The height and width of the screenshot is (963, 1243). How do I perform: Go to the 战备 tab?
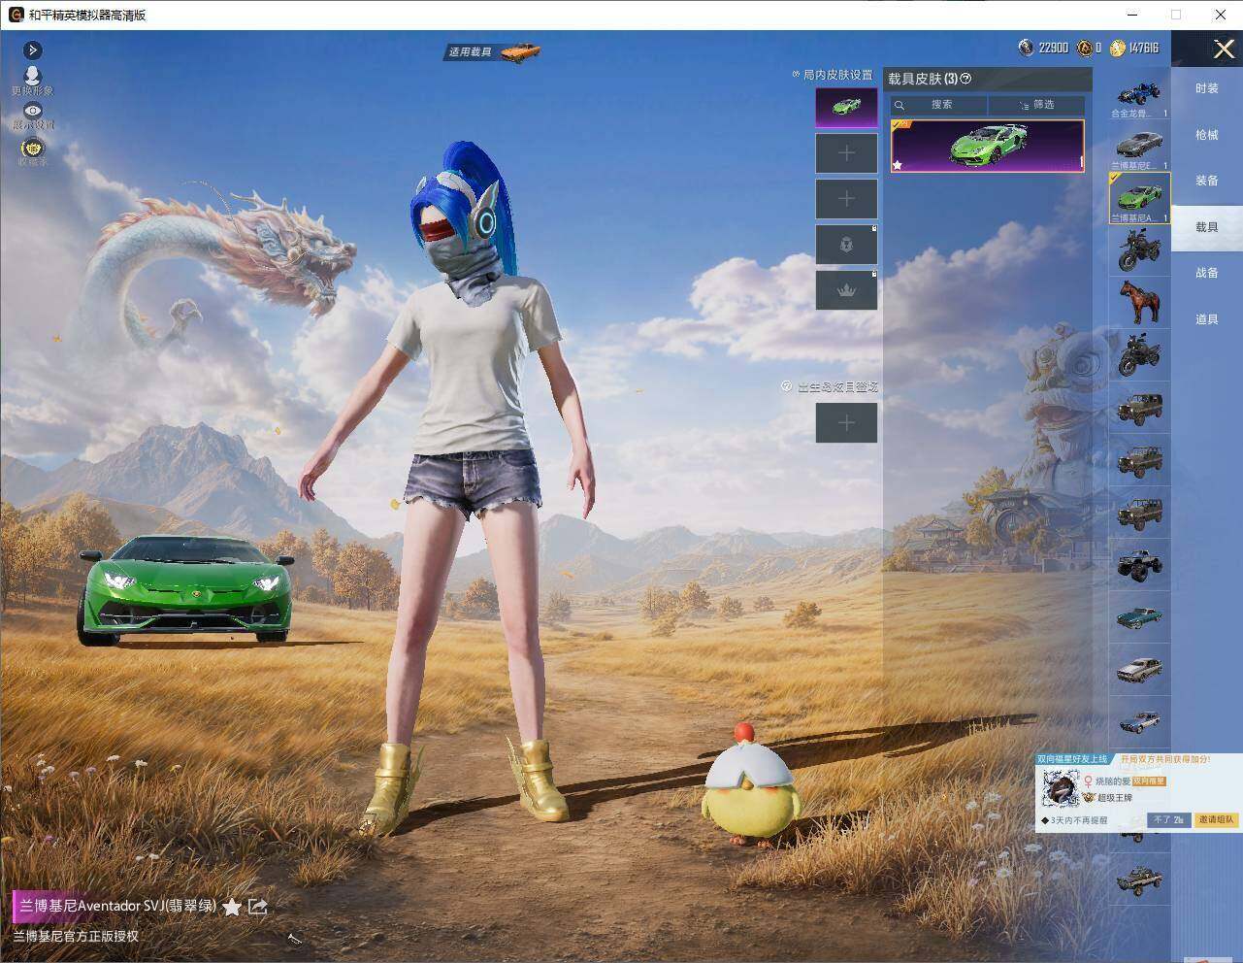tap(1206, 273)
